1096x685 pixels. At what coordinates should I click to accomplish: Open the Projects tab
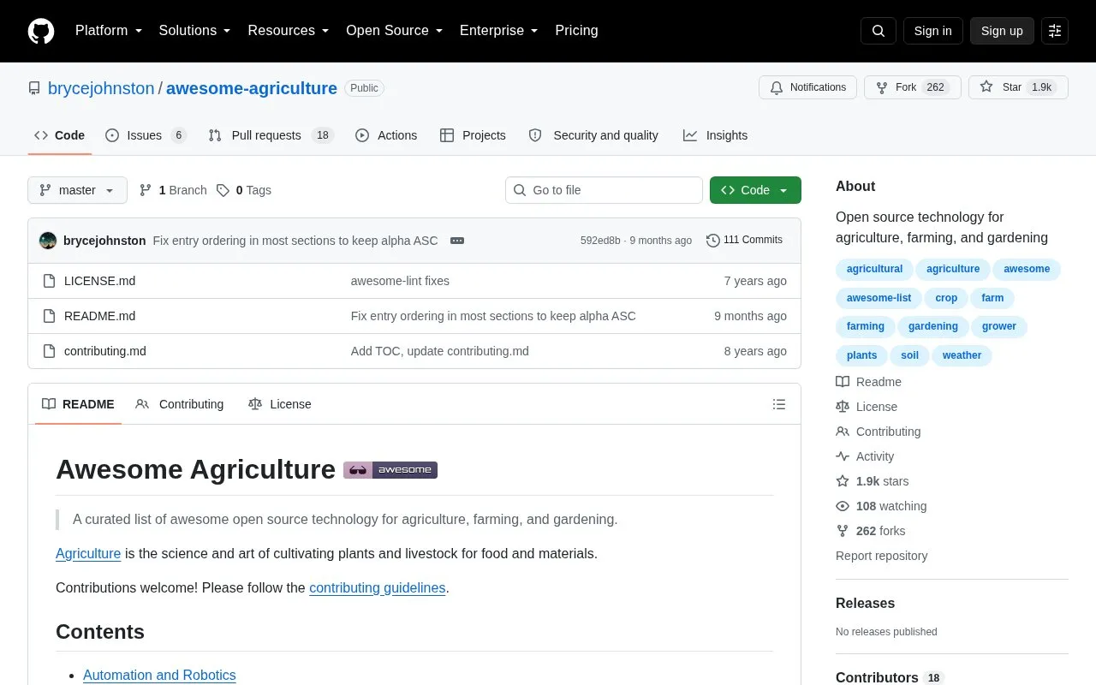(x=473, y=135)
